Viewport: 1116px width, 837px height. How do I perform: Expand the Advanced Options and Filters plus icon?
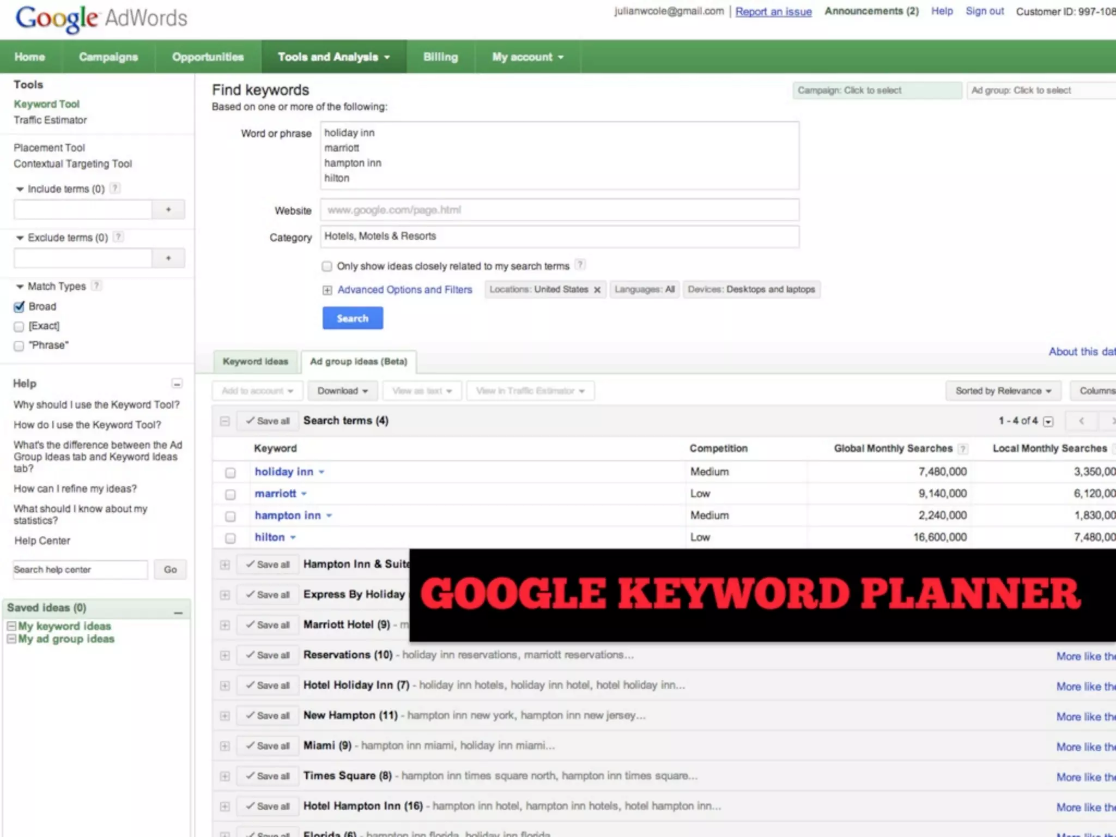[327, 290]
